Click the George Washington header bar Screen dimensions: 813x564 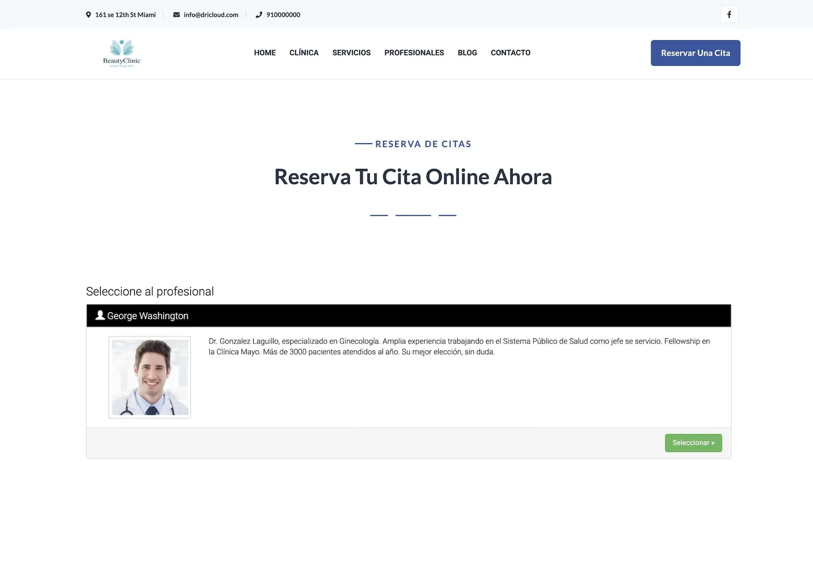click(409, 316)
